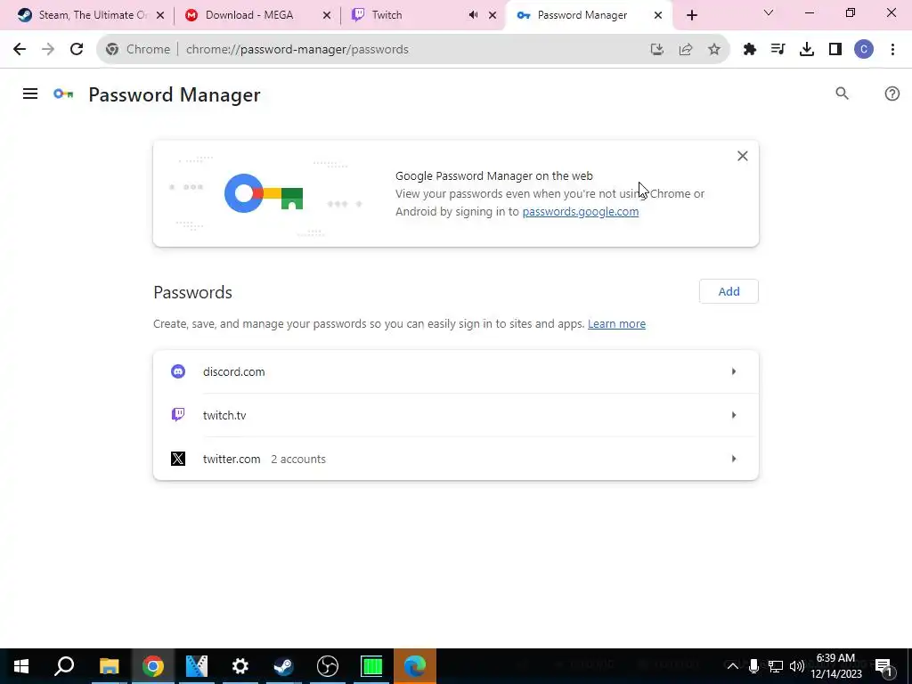This screenshot has width=912, height=684.
Task: Mute the Twitch tab audio icon
Action: pyautogui.click(x=473, y=15)
